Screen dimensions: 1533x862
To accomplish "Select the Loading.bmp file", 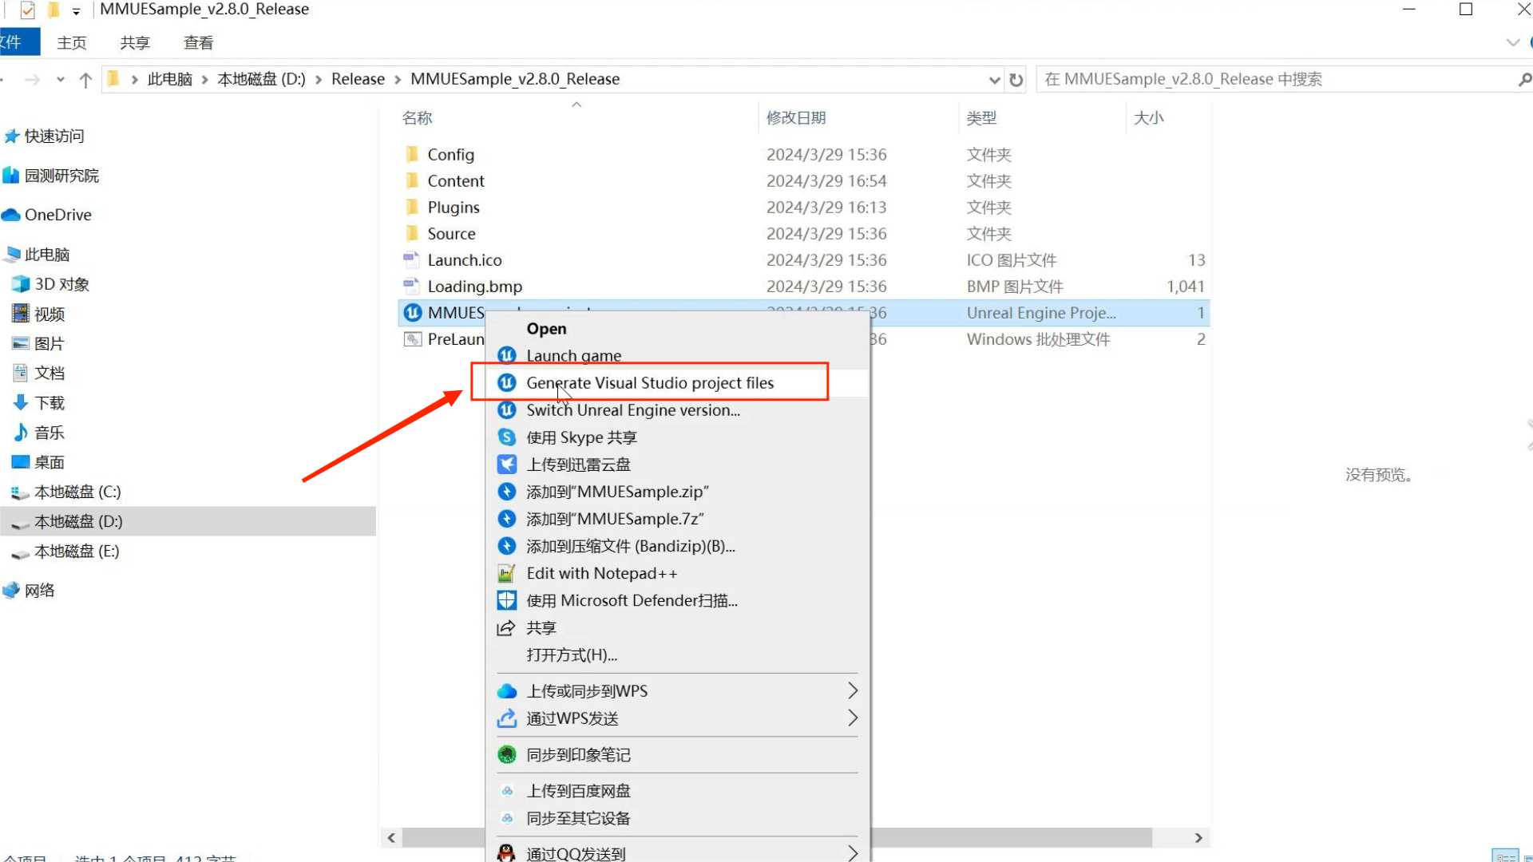I will (x=804, y=287).
